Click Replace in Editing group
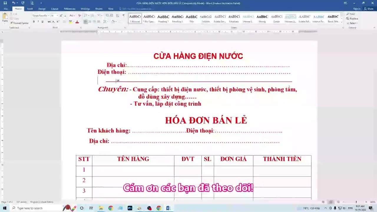This screenshot has height=212, width=377. pyautogui.click(x=352, y=19)
